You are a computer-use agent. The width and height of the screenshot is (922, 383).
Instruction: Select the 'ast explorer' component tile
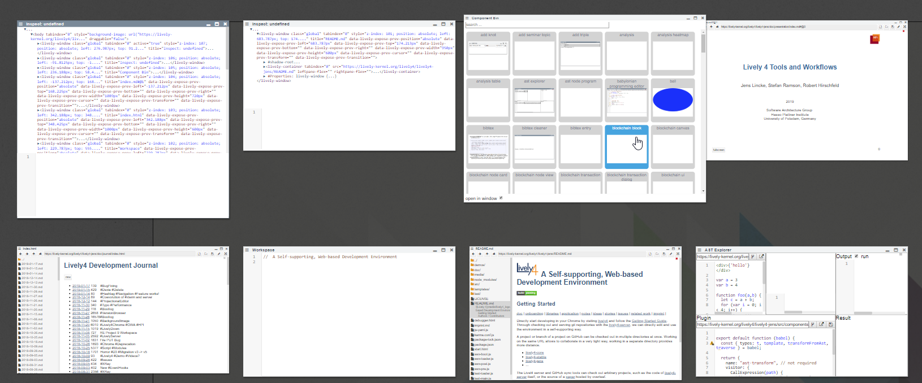(535, 100)
